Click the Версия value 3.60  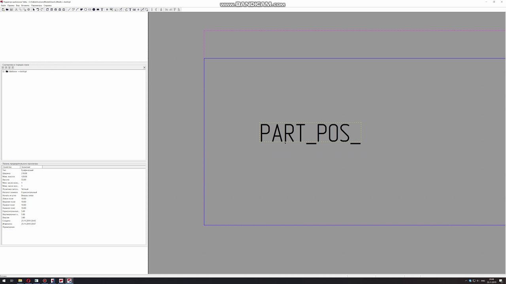(23, 217)
